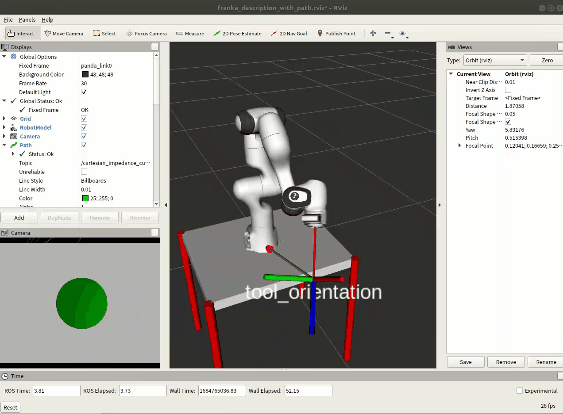563x414 pixels.
Task: Select the 2D Pose Estimate tool
Action: (237, 34)
